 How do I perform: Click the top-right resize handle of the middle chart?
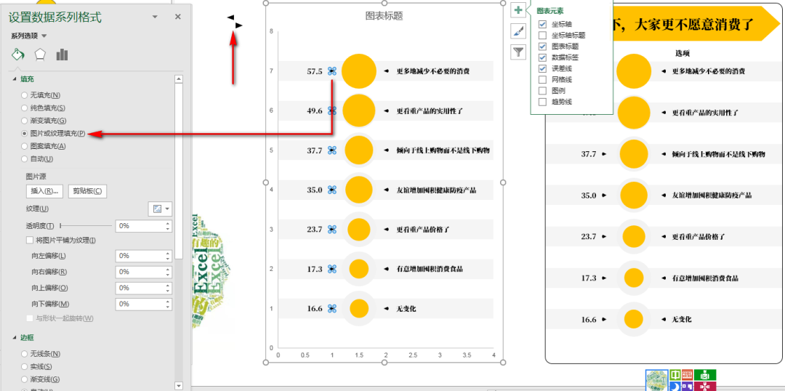[x=503, y=3]
